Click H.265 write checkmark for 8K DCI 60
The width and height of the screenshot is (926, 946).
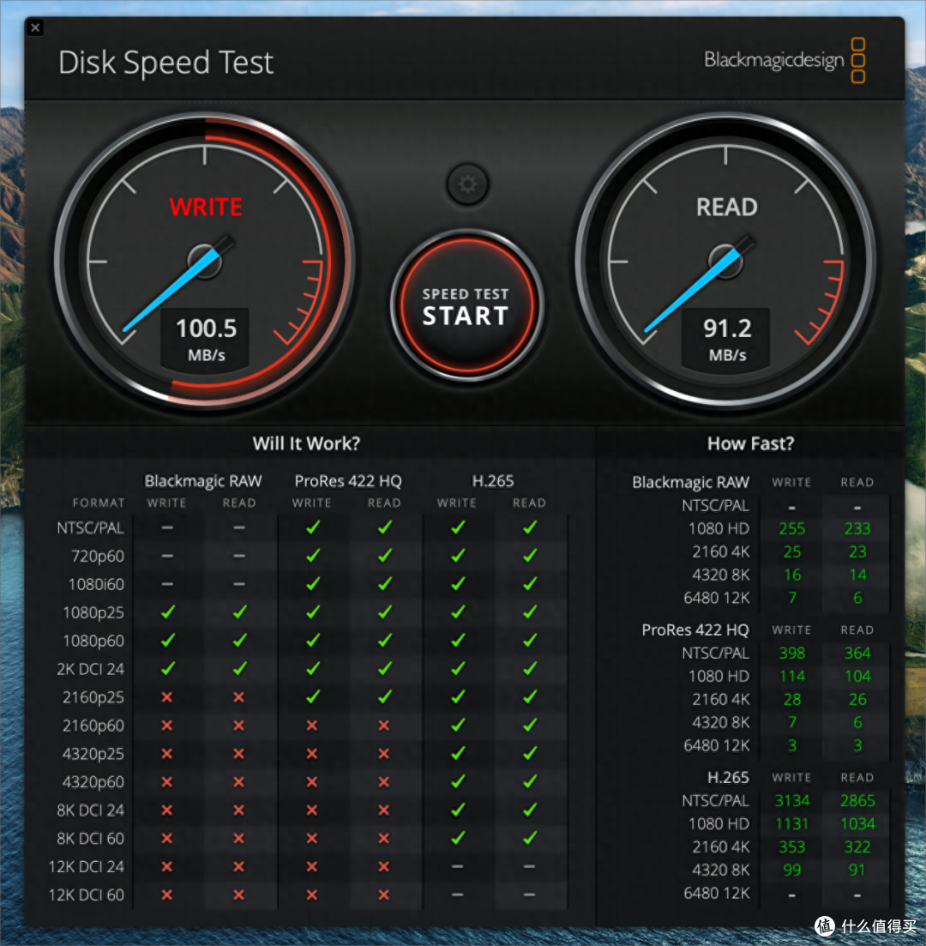(x=458, y=837)
